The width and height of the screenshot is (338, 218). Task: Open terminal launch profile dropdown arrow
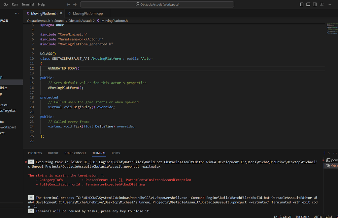click(329, 153)
